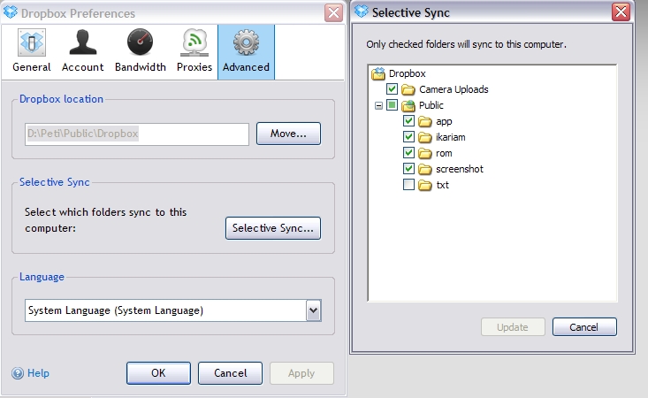Click the Move... button

[x=288, y=134]
